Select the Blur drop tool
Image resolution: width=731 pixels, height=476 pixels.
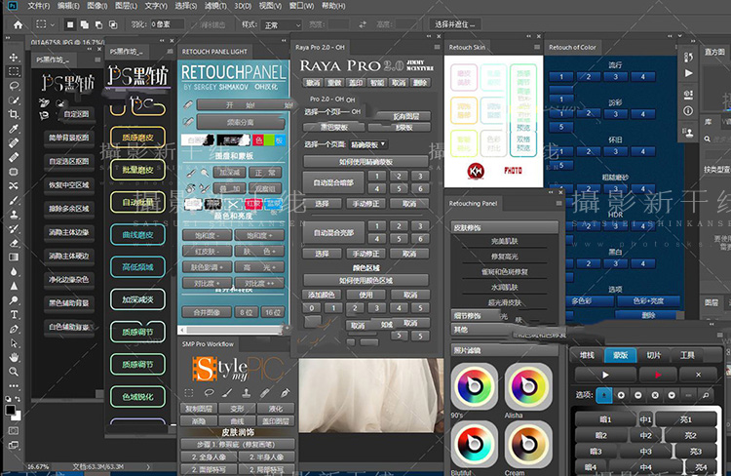click(14, 271)
